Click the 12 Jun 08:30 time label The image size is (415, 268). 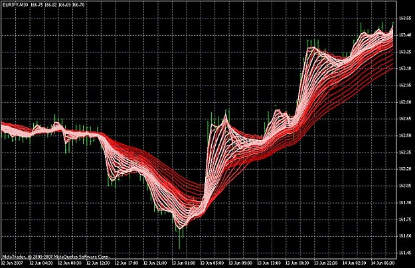click(x=69, y=263)
